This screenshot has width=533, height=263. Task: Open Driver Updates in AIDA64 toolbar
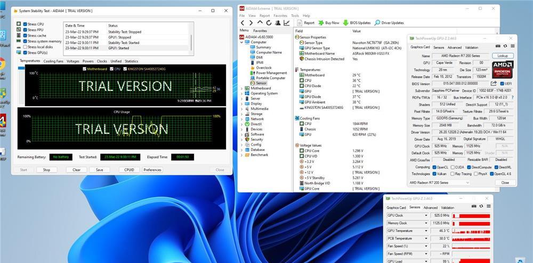[389, 23]
